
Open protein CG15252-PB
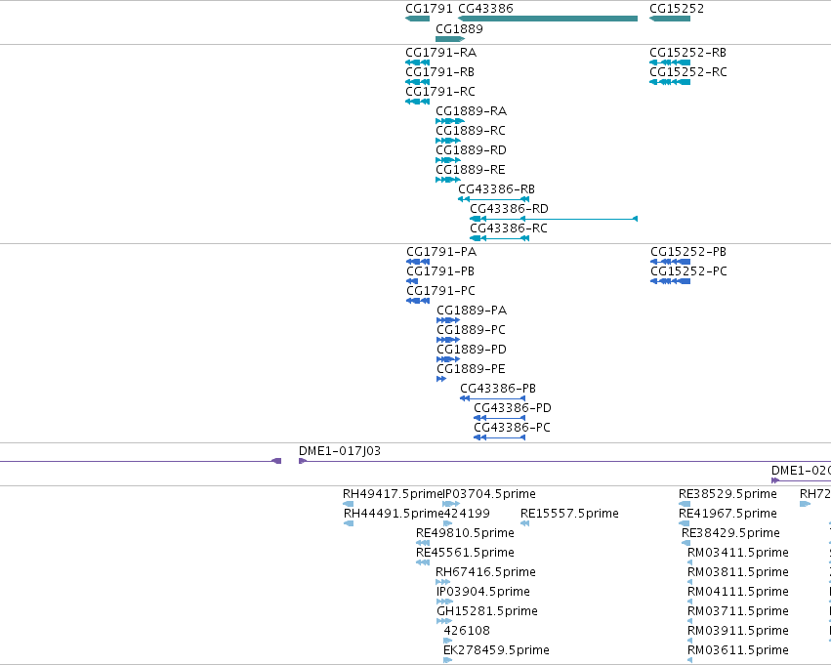688,252
